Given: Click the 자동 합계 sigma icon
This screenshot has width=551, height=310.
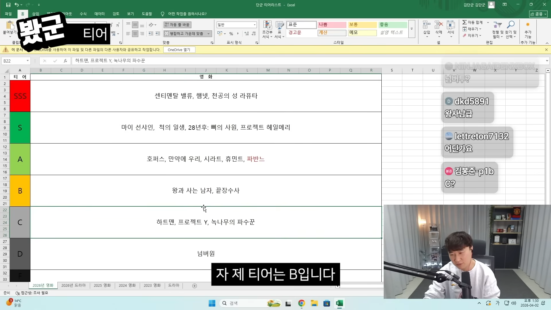Looking at the screenshot, I should pos(465,22).
